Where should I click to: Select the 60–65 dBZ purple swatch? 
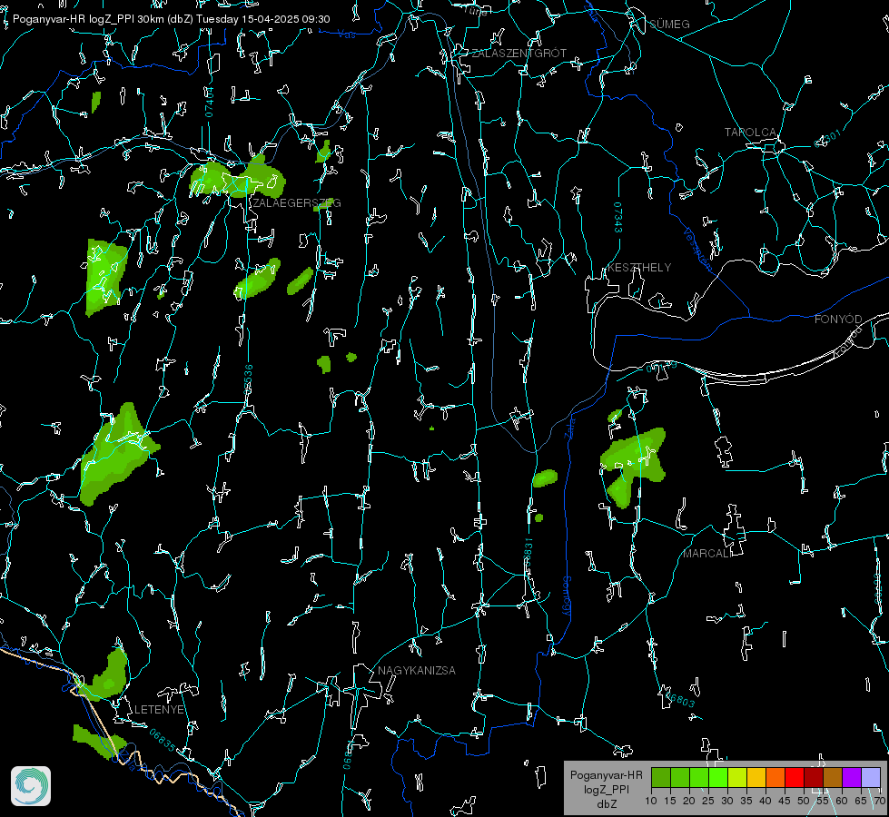tap(851, 777)
